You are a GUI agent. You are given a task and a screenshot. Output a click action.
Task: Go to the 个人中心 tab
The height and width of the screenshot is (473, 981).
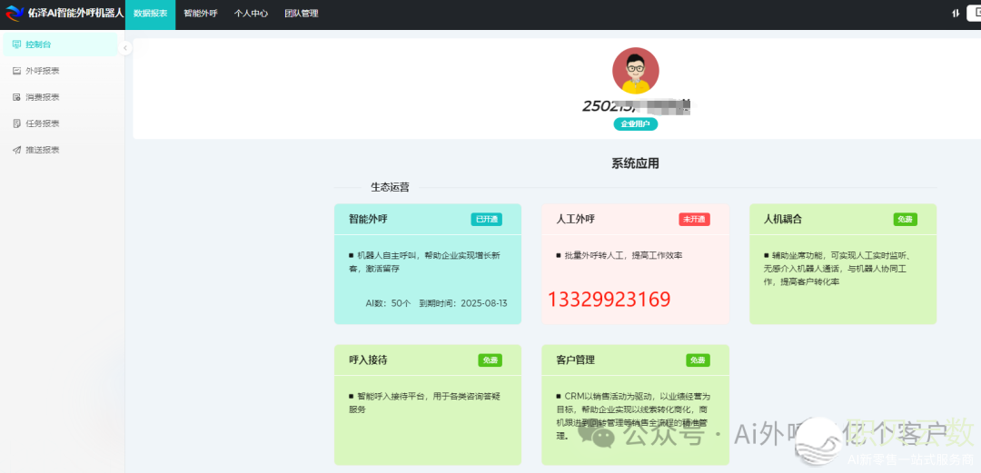click(x=251, y=14)
